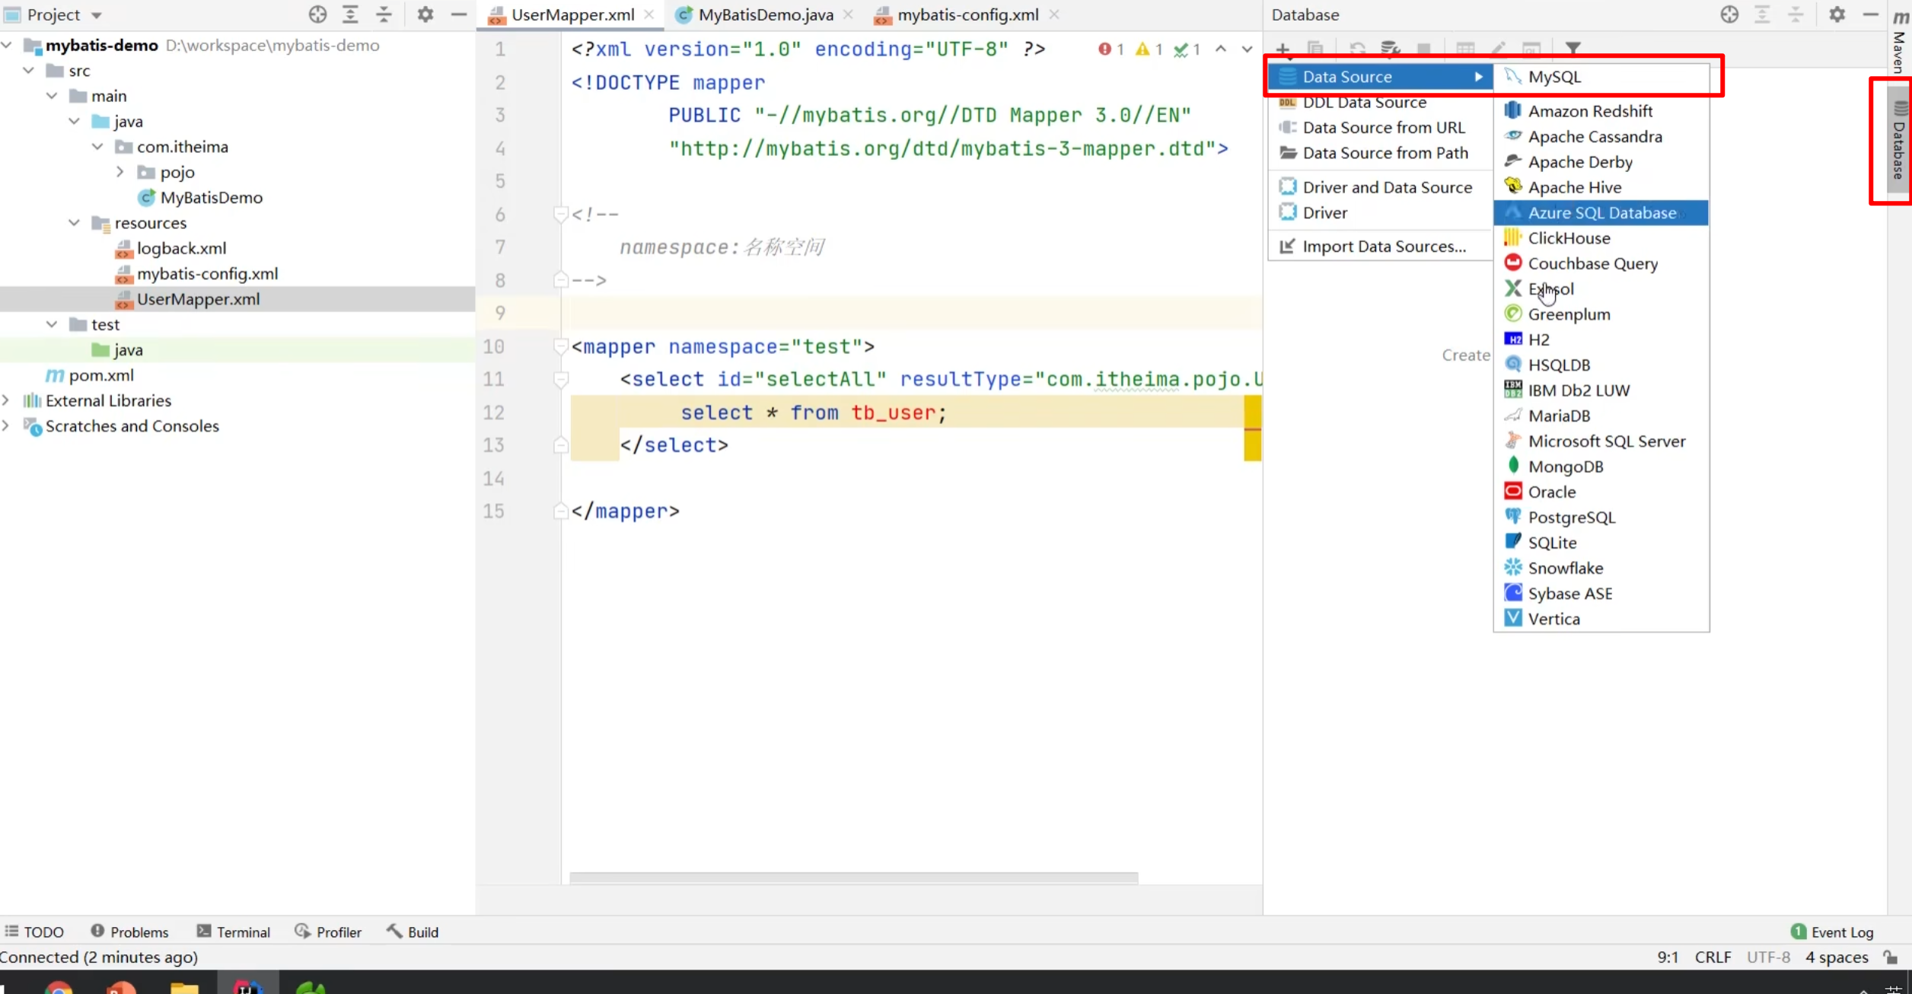1912x994 pixels.
Task: Open the query console icon in Database toolbar
Action: (x=1531, y=49)
